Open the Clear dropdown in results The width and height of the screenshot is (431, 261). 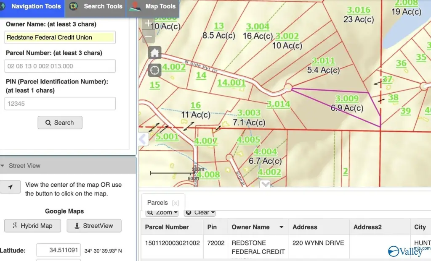click(x=200, y=212)
